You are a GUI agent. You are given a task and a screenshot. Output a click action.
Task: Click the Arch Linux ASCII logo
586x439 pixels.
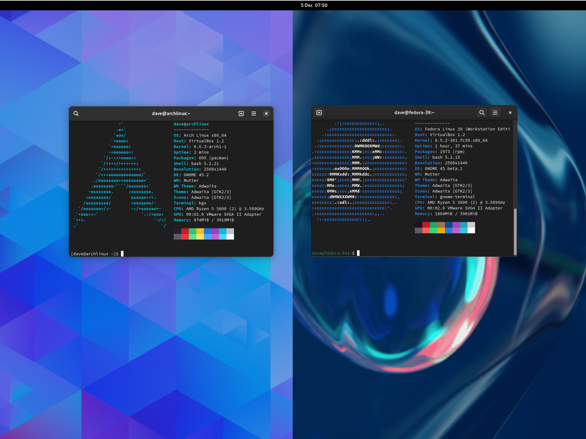point(120,175)
